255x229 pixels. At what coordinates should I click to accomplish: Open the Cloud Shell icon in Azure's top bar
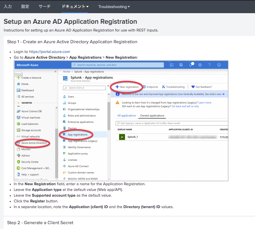click(x=171, y=65)
